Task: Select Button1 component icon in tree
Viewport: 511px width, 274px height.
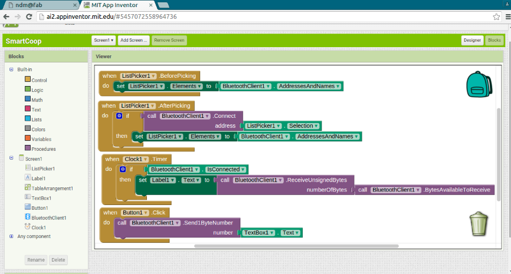Action: (28, 207)
